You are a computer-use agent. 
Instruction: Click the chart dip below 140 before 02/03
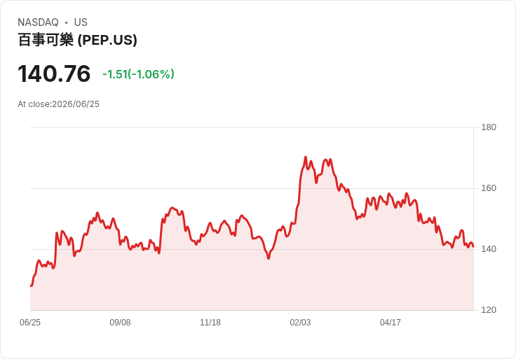(x=269, y=258)
